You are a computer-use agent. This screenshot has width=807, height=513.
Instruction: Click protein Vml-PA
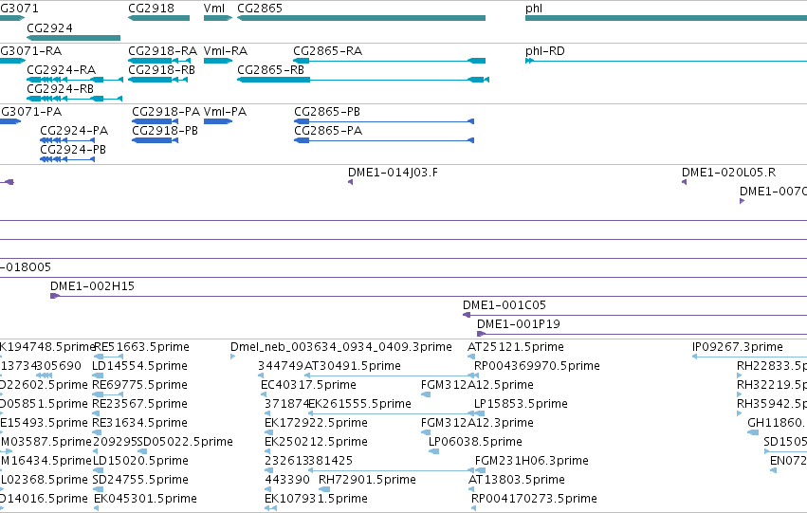click(x=218, y=121)
